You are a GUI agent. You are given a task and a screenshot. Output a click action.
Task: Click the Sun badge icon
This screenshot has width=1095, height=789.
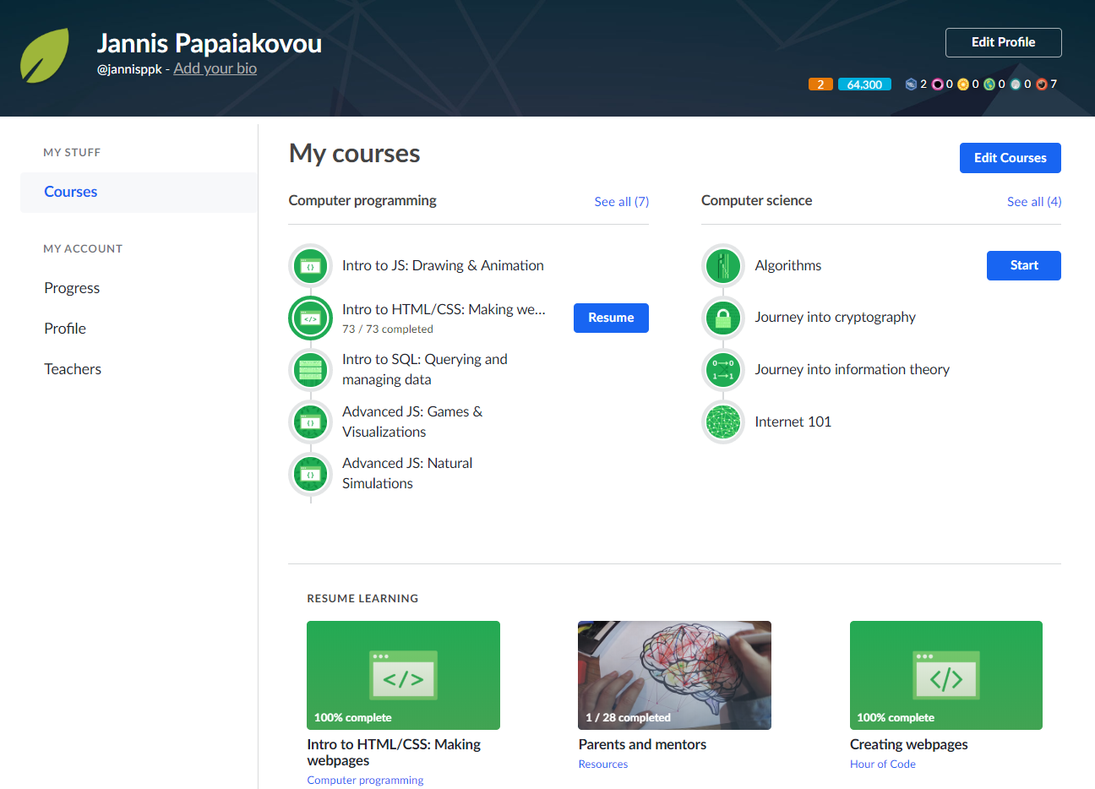(963, 84)
